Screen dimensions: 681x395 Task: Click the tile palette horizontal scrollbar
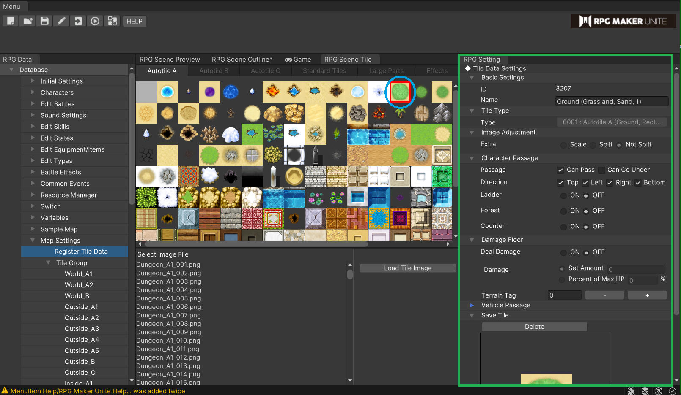click(256, 244)
